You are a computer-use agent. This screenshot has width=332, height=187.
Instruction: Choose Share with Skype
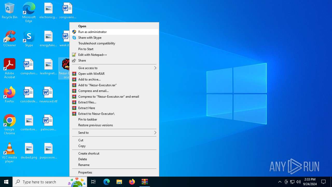[x=114, y=38]
